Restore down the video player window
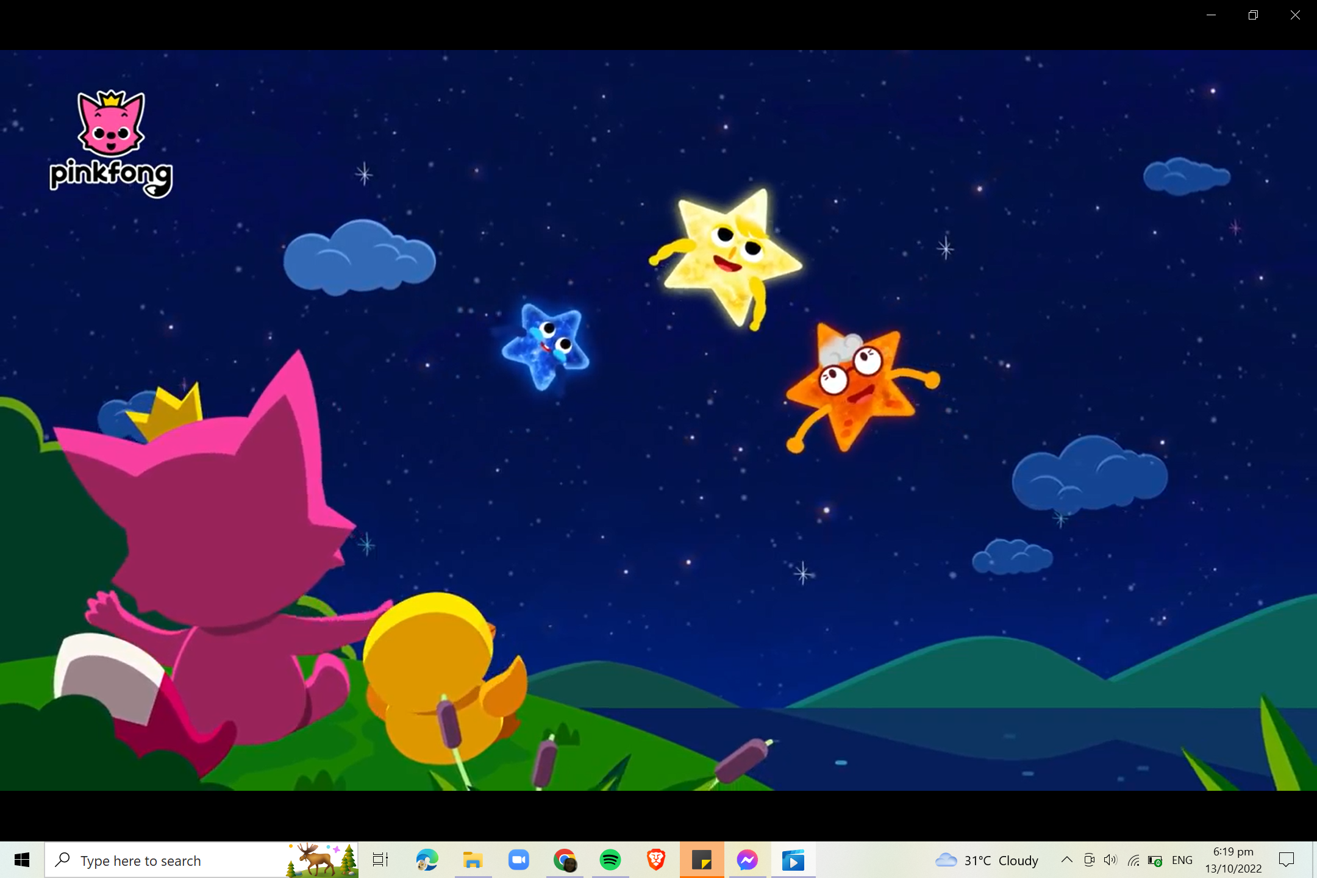 1253,15
